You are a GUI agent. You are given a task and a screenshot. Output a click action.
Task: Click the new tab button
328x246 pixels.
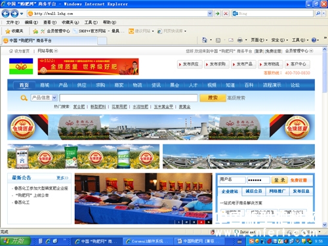click(x=102, y=41)
